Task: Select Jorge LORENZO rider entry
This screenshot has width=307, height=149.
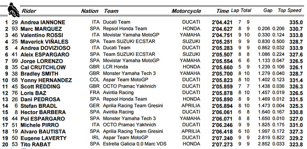Action: pyautogui.click(x=42, y=61)
